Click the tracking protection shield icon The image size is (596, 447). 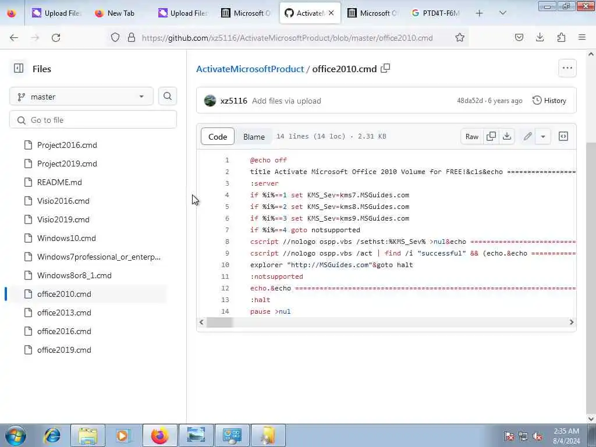click(115, 38)
